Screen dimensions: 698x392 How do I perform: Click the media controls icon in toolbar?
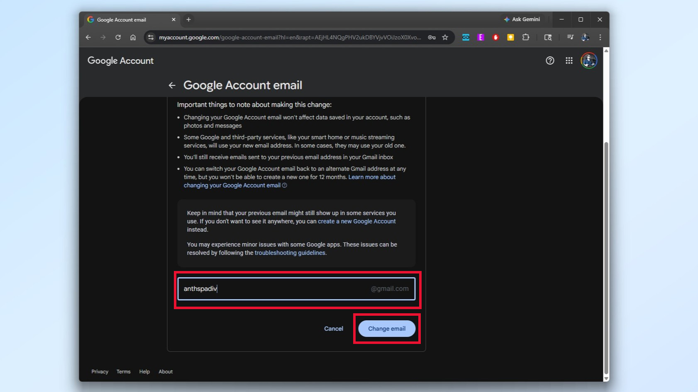(570, 37)
